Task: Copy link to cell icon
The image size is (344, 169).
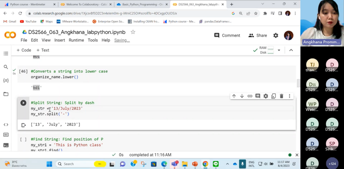Action: pyautogui.click(x=250, y=96)
